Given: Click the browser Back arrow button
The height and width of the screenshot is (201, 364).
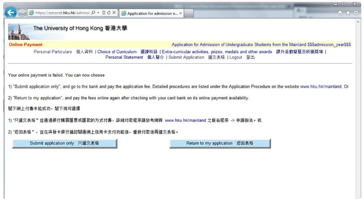Looking at the screenshot, I should 10,13.
